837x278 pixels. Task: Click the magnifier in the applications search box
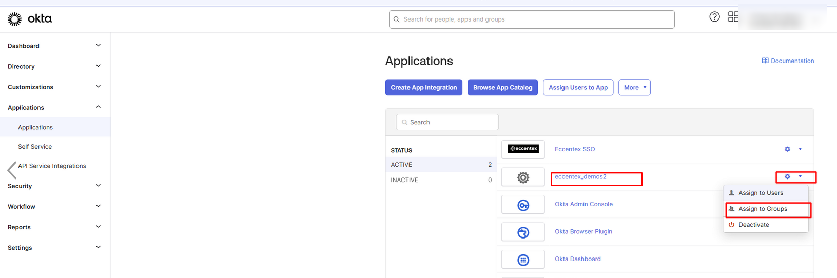pos(404,122)
